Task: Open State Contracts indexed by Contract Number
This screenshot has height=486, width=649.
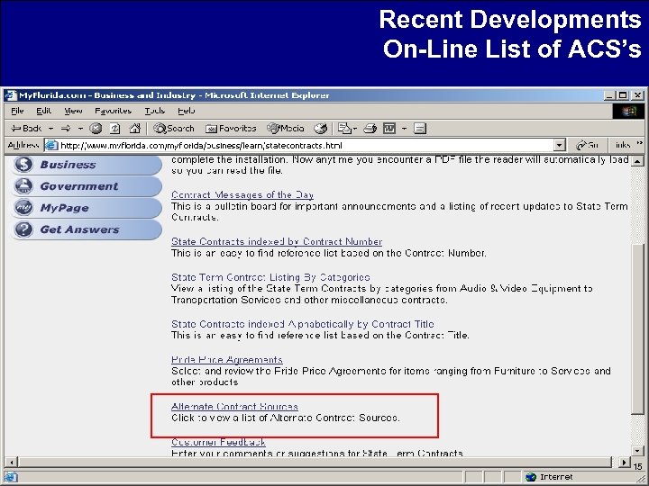Action: coord(277,241)
